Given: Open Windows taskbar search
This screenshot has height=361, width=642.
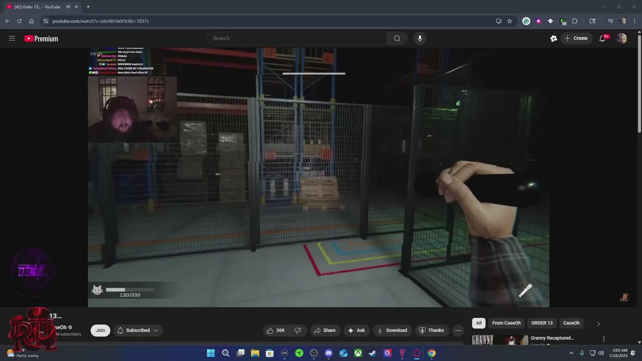Looking at the screenshot, I should [226, 353].
